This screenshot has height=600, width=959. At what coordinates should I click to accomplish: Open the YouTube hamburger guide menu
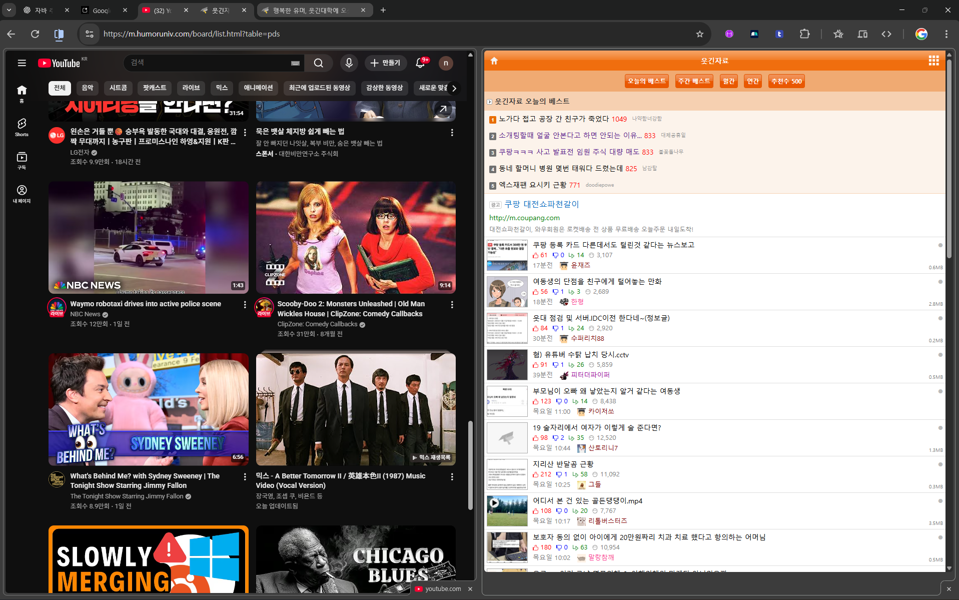(x=22, y=63)
